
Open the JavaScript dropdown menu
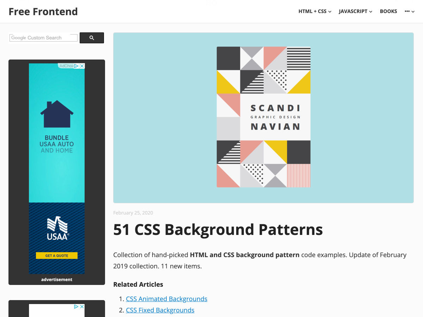[x=355, y=11]
